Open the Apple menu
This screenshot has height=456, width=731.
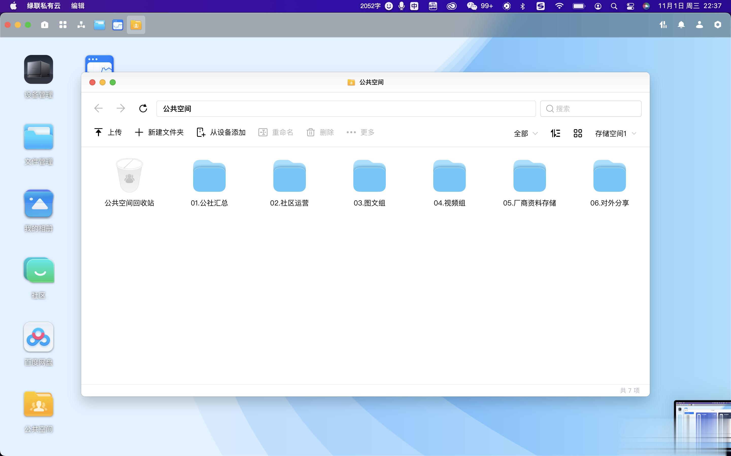(13, 6)
